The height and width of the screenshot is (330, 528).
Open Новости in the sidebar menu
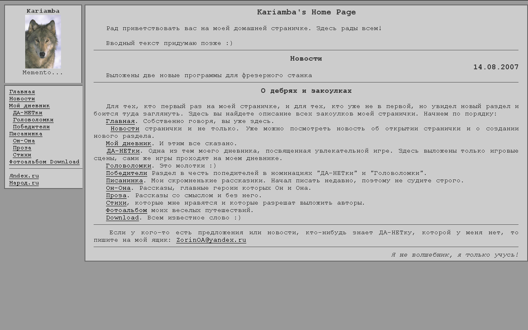click(x=22, y=99)
